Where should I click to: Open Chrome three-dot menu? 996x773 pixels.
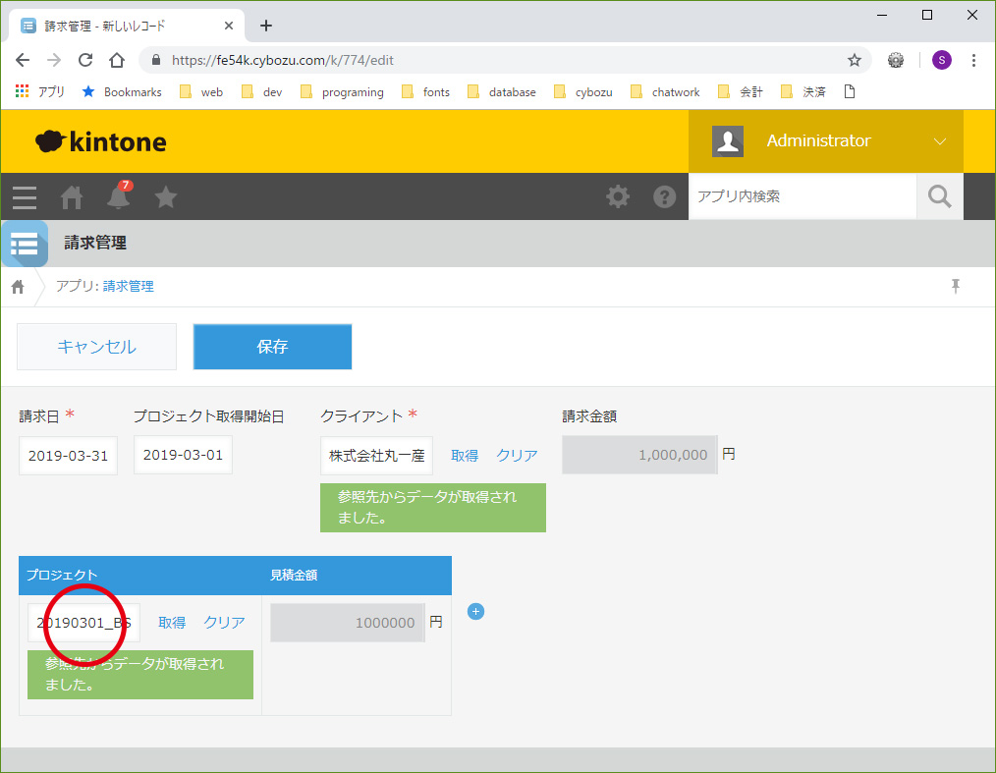pos(973,60)
